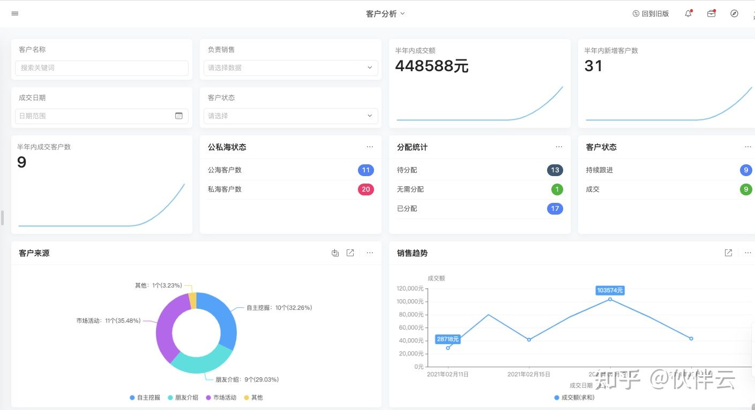755x410 pixels.
Task: Click the 公海客户数 badge showing 11
Action: 366,170
